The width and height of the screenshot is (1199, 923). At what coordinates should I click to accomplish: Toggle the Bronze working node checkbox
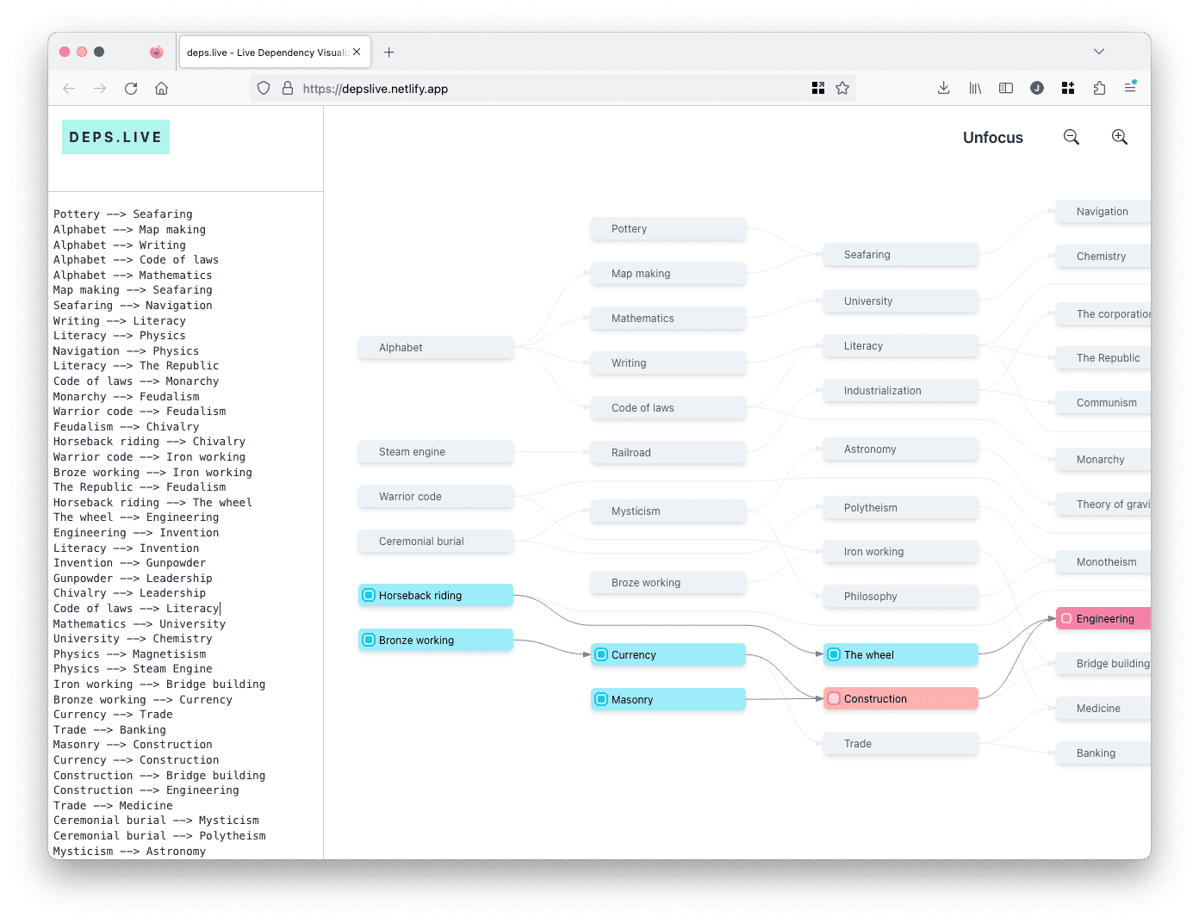(x=369, y=640)
